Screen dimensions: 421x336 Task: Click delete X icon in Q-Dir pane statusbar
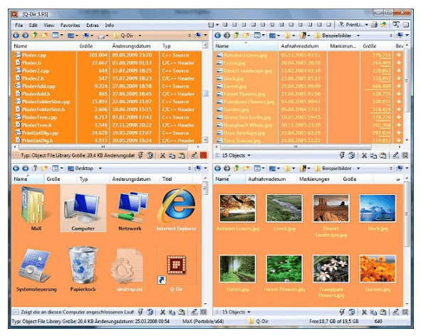point(162,155)
